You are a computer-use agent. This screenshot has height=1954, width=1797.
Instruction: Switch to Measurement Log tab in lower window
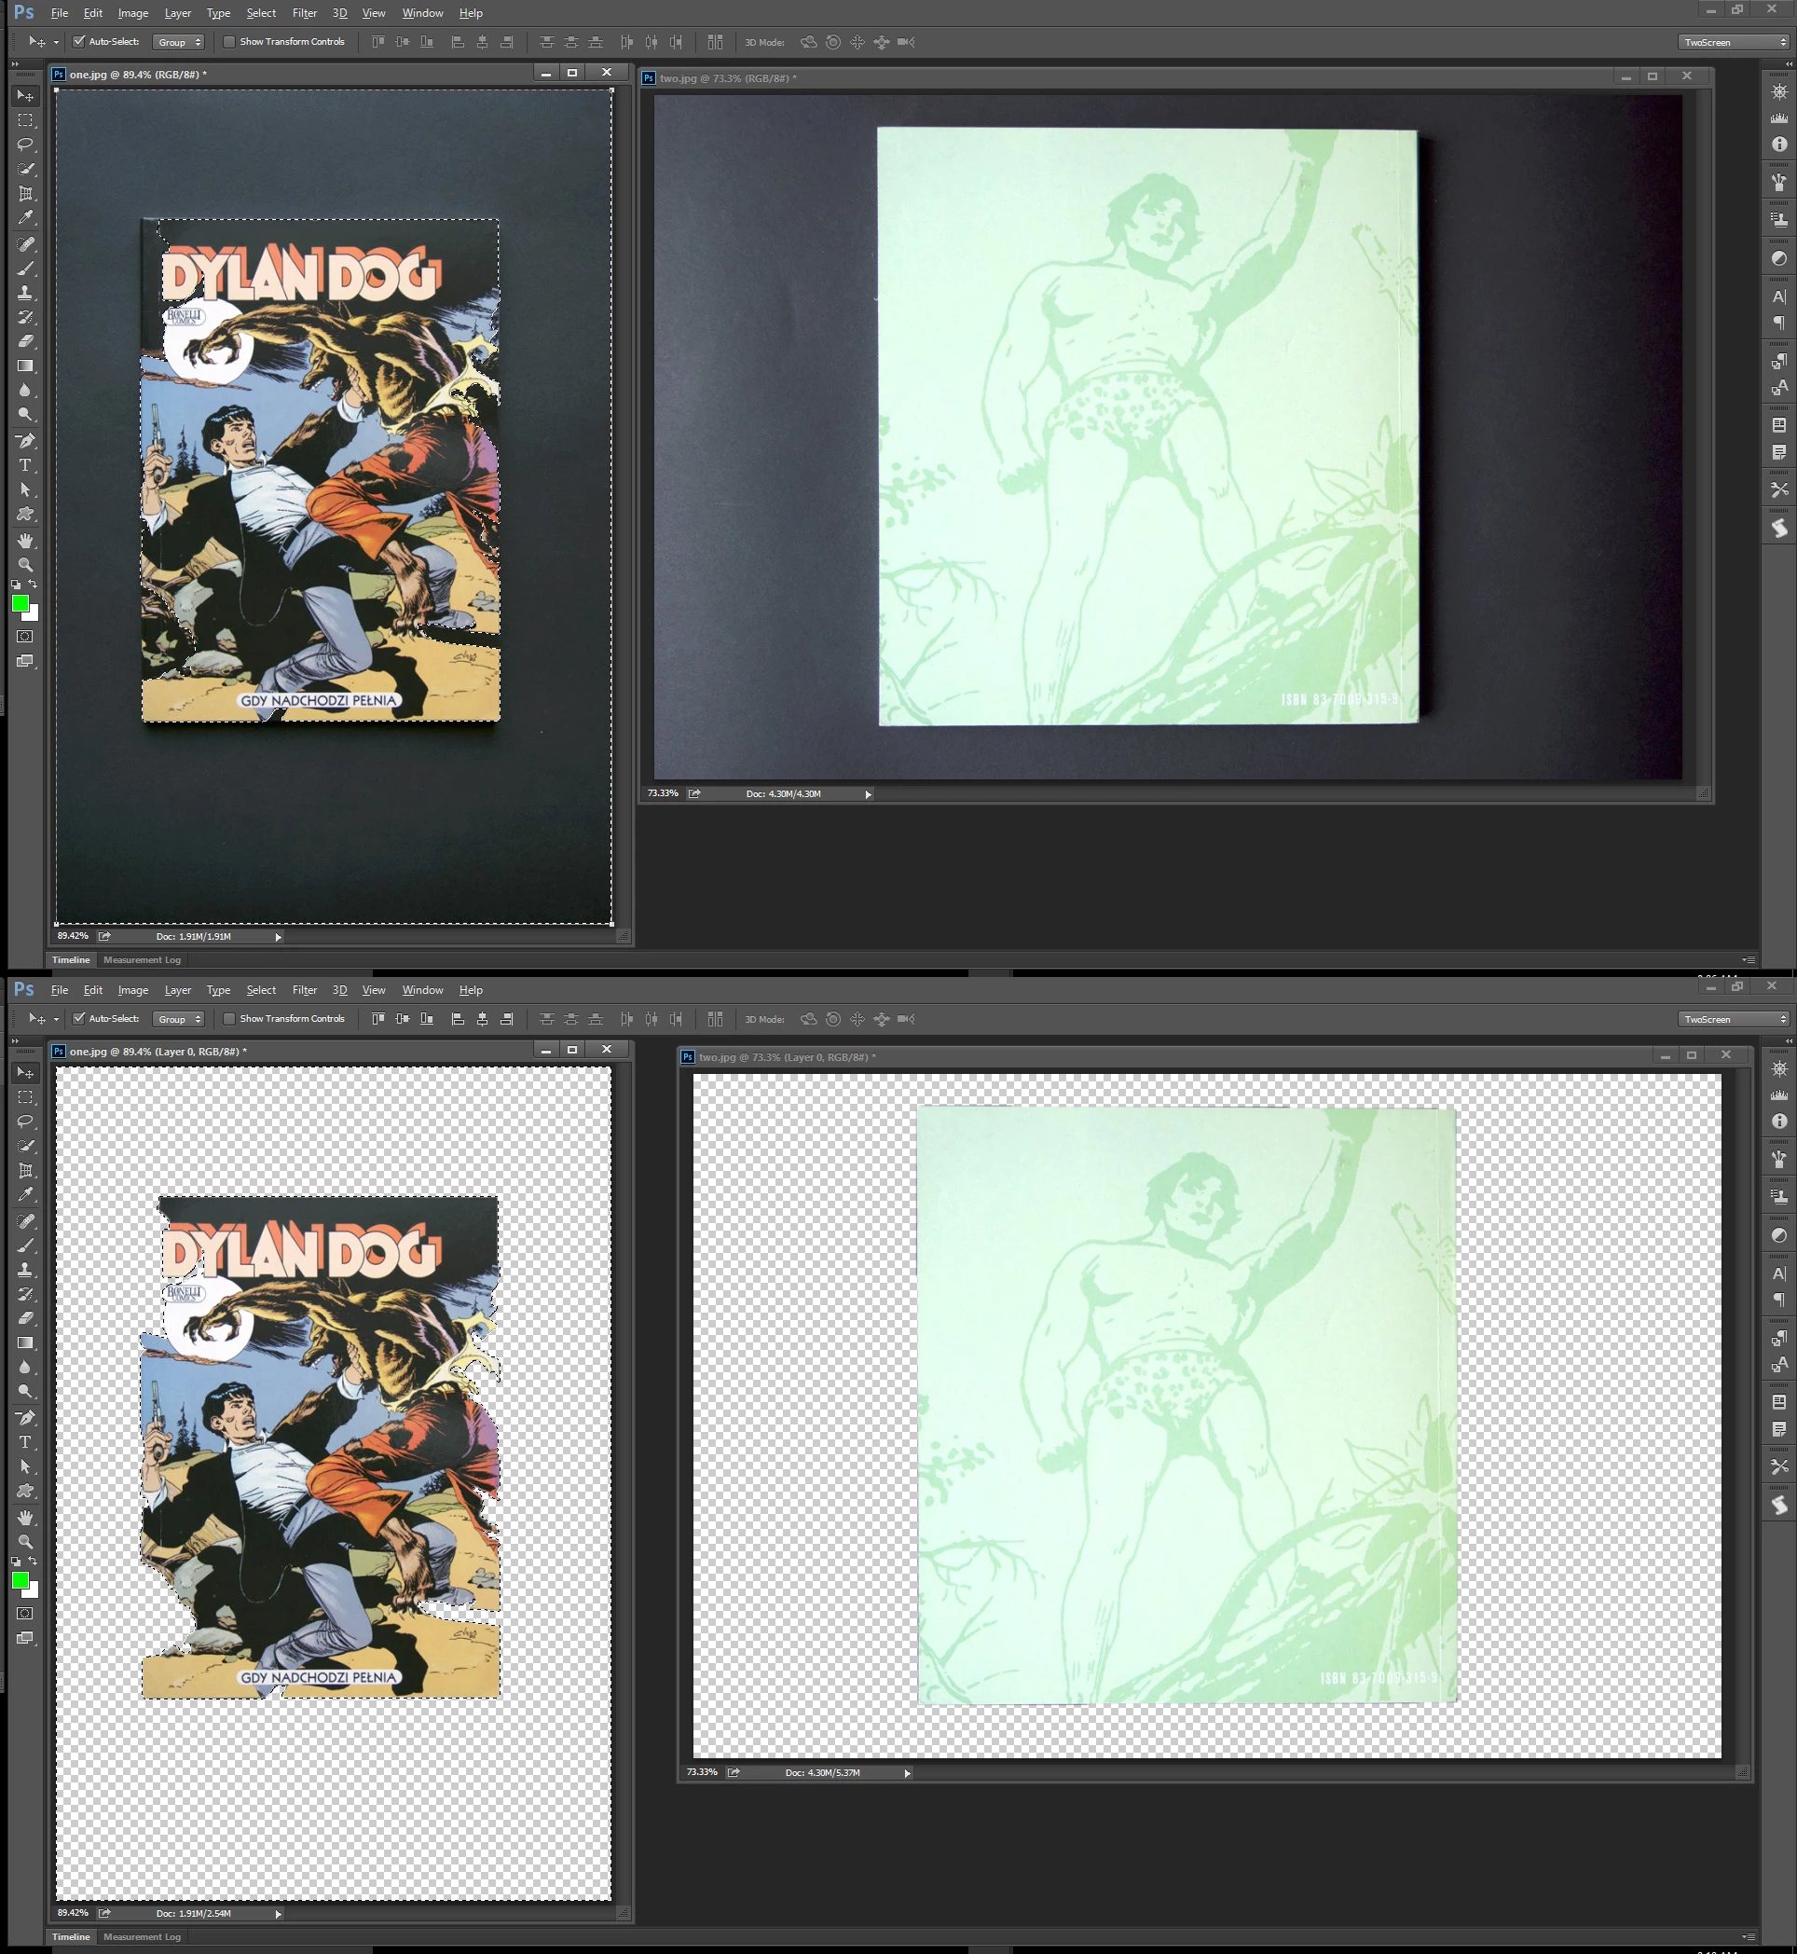coord(142,1936)
